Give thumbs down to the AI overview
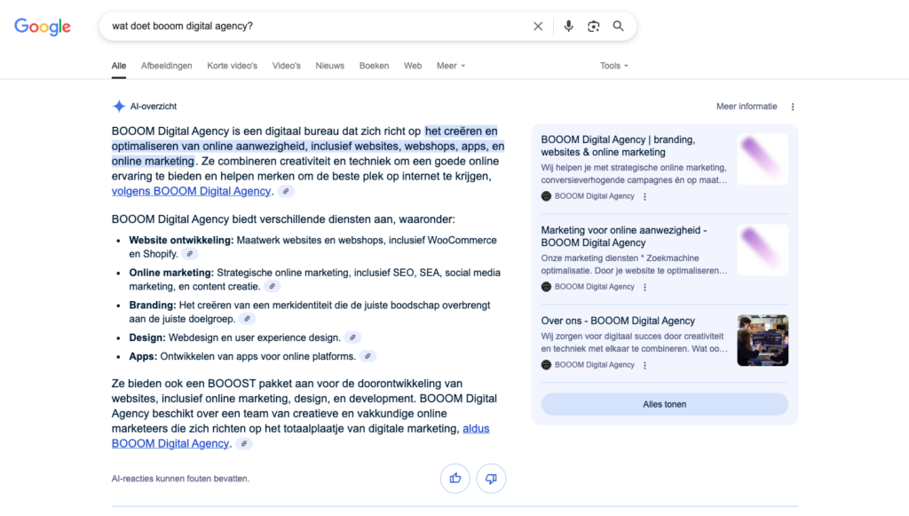 [x=491, y=479]
